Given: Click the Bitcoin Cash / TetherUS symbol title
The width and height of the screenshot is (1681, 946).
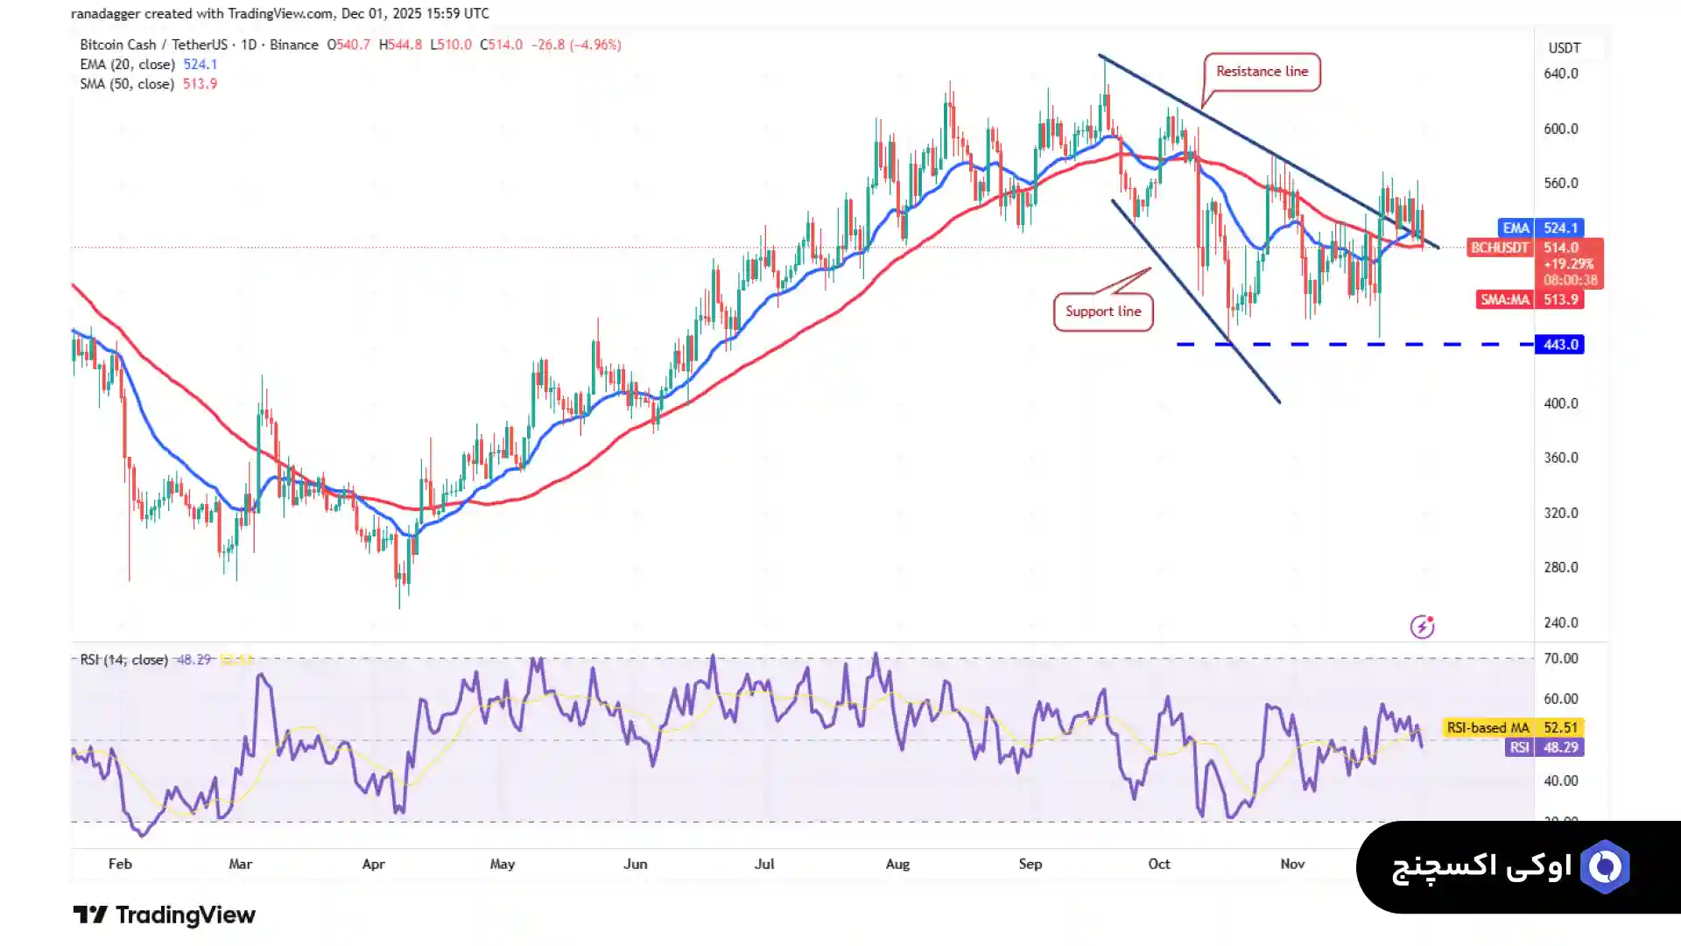Looking at the screenshot, I should tap(153, 45).
